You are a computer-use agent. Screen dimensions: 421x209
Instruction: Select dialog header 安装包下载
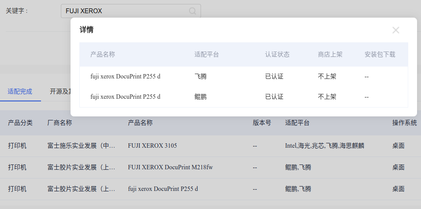[380, 55]
